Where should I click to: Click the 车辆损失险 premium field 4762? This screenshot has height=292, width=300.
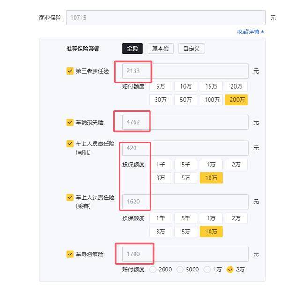click(x=186, y=122)
